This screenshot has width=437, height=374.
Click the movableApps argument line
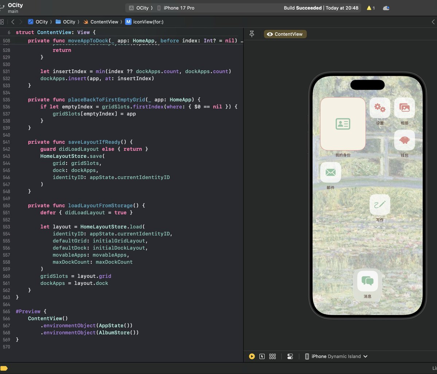point(91,255)
